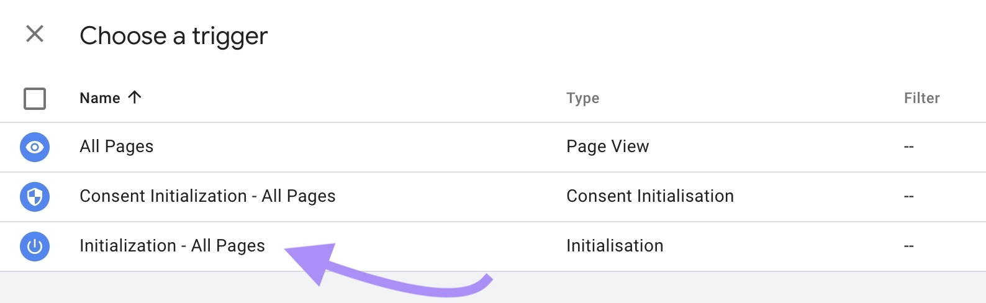This screenshot has width=986, height=303.
Task: Close the Choose a trigger panel
Action: click(x=35, y=34)
